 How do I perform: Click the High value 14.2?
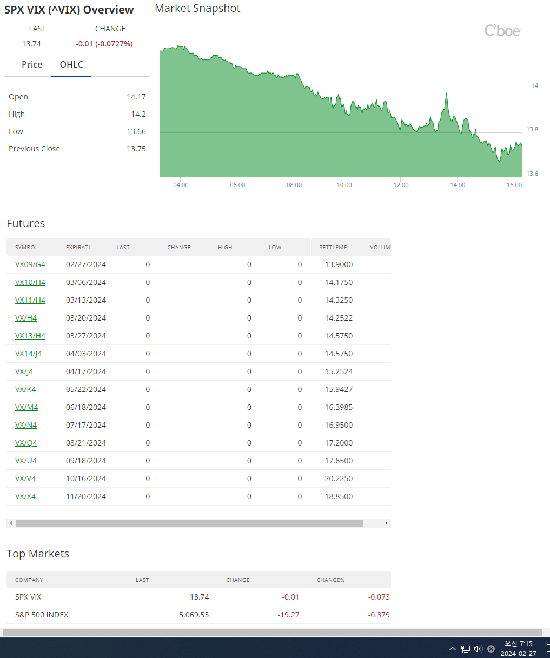(138, 114)
